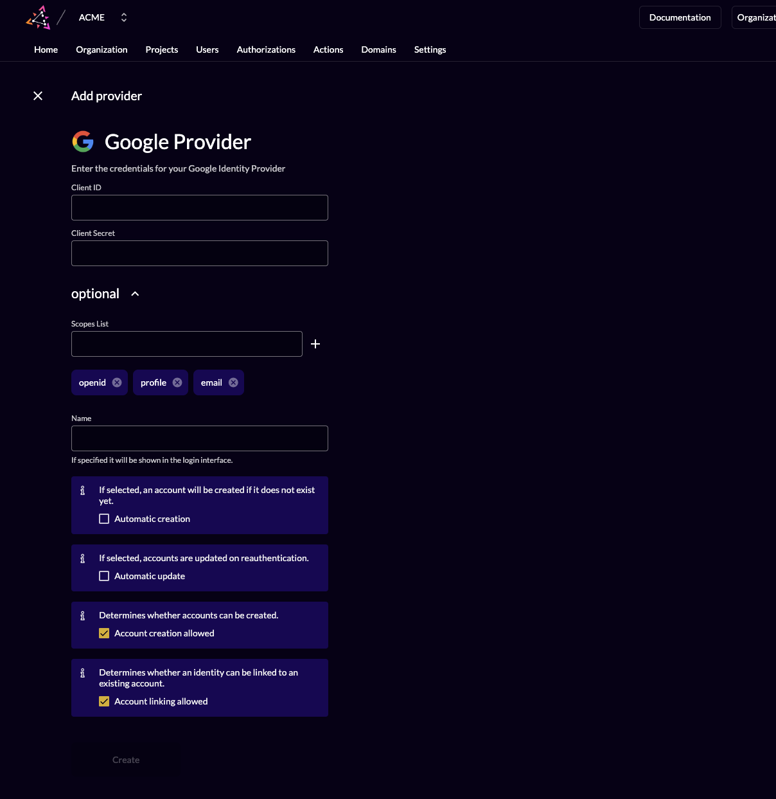
Task: Uncheck Account linking allowed
Action: 104,701
